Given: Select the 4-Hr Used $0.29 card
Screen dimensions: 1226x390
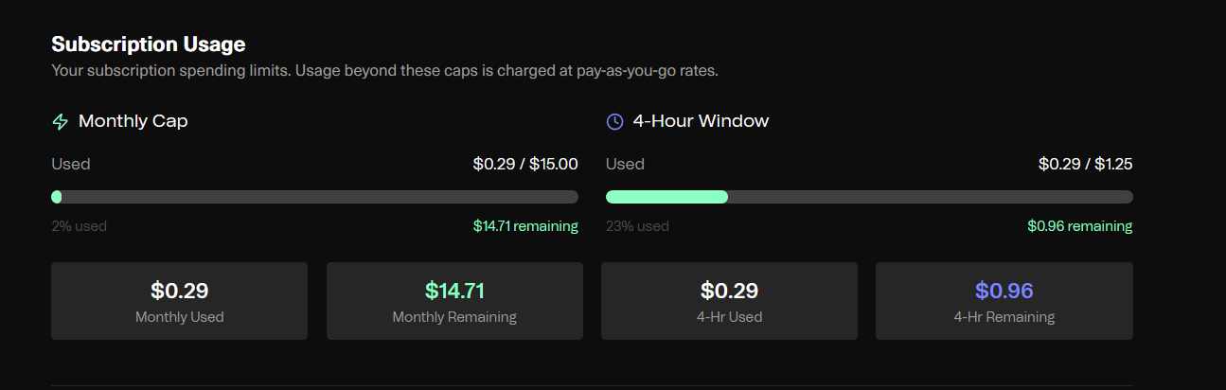Looking at the screenshot, I should pyautogui.click(x=729, y=301).
